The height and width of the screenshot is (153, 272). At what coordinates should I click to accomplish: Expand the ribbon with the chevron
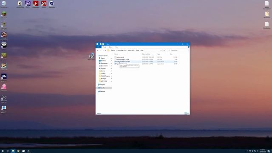tap(187, 47)
